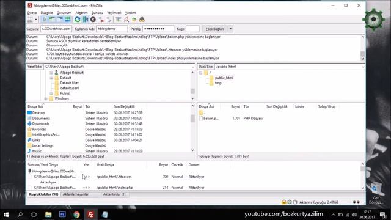Open Hızlı Bağlan history dropdown arrow
This screenshot has width=391, height=220.
pyautogui.click(x=230, y=29)
